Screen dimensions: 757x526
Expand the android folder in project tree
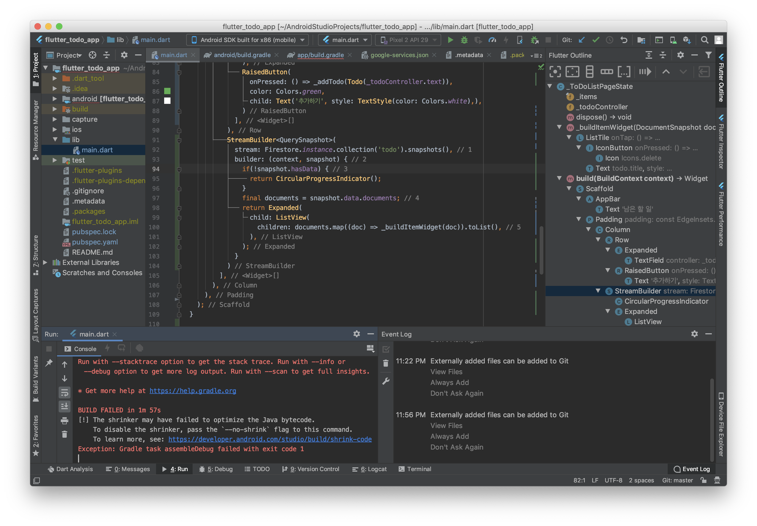tap(55, 99)
